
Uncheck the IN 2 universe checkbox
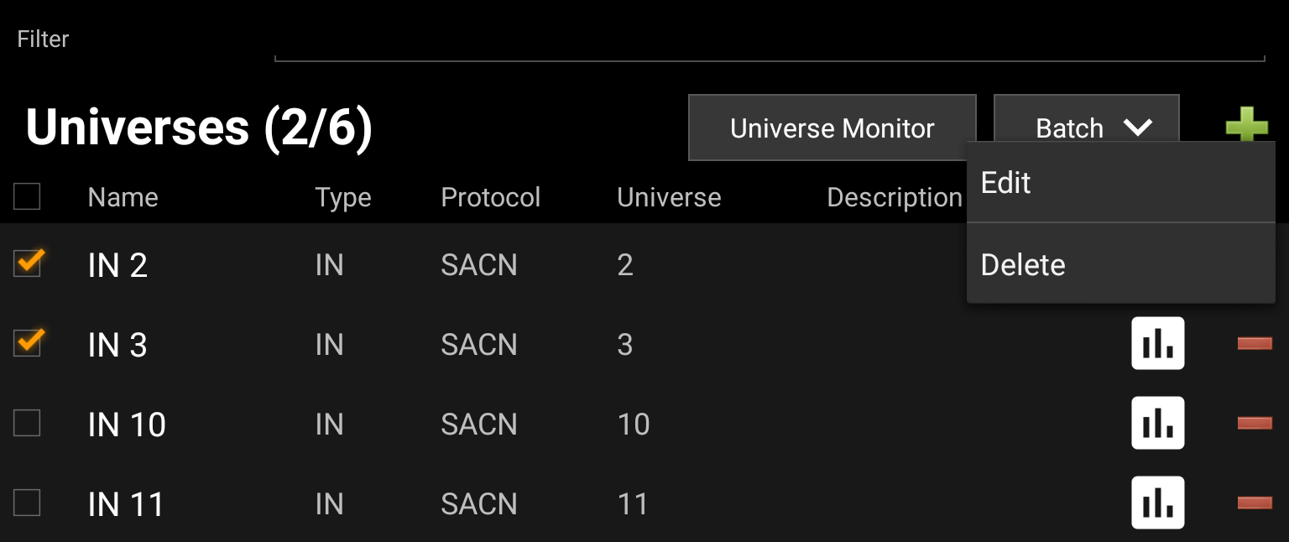point(27,263)
